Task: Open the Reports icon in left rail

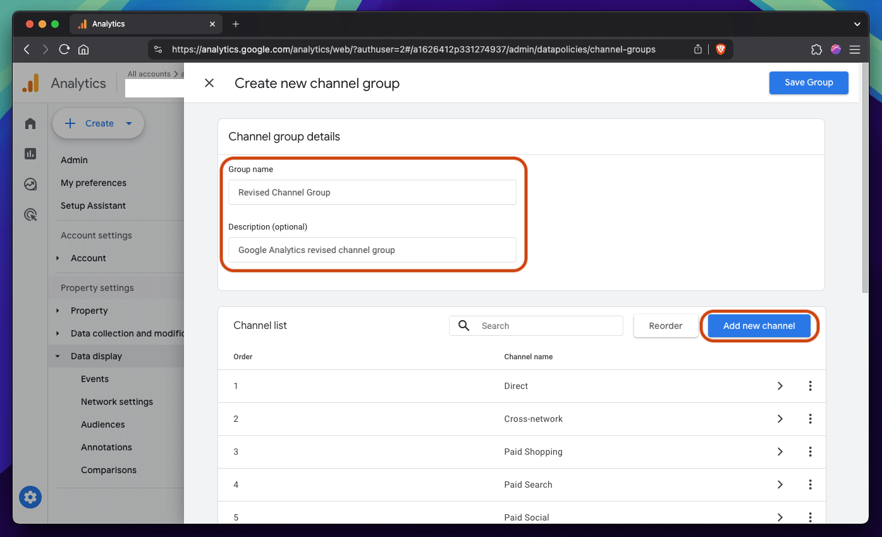Action: click(x=30, y=154)
